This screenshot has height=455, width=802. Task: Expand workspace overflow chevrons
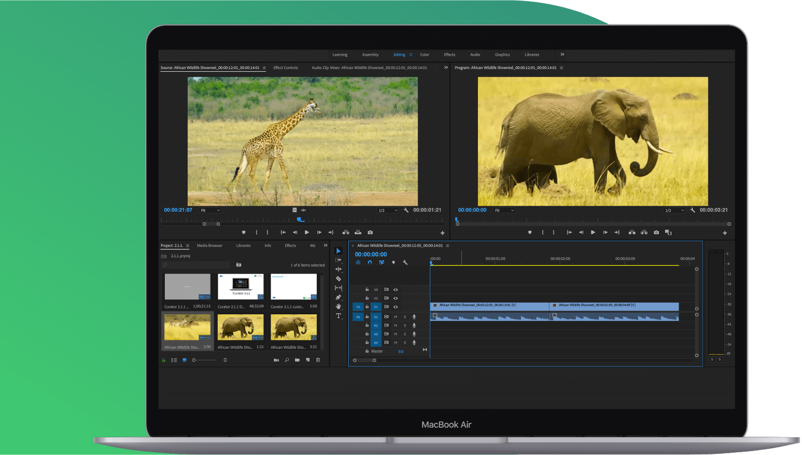tap(562, 55)
